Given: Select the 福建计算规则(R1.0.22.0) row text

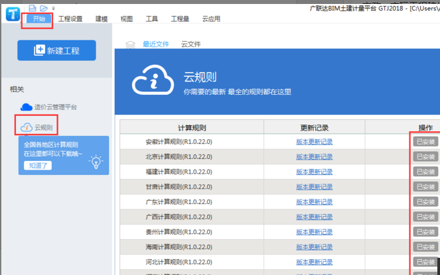Looking at the screenshot, I should 179,172.
